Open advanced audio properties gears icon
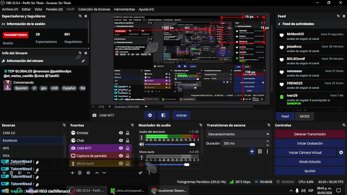Viewport: 347px width, 195px height. (x=140, y=173)
